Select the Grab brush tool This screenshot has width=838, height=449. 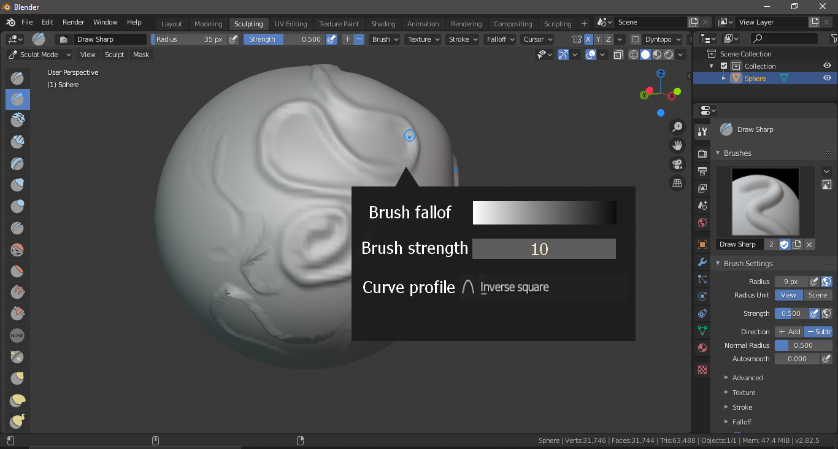17,378
